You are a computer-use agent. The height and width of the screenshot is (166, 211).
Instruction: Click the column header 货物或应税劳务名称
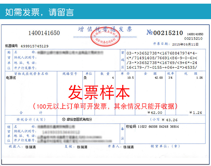(x=31, y=74)
